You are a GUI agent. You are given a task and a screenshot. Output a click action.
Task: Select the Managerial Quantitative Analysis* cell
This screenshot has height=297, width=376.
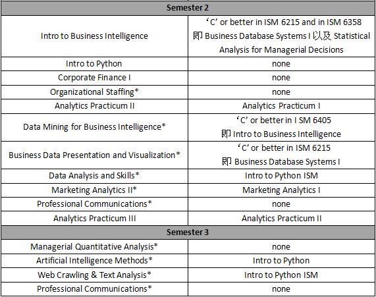[94, 246]
